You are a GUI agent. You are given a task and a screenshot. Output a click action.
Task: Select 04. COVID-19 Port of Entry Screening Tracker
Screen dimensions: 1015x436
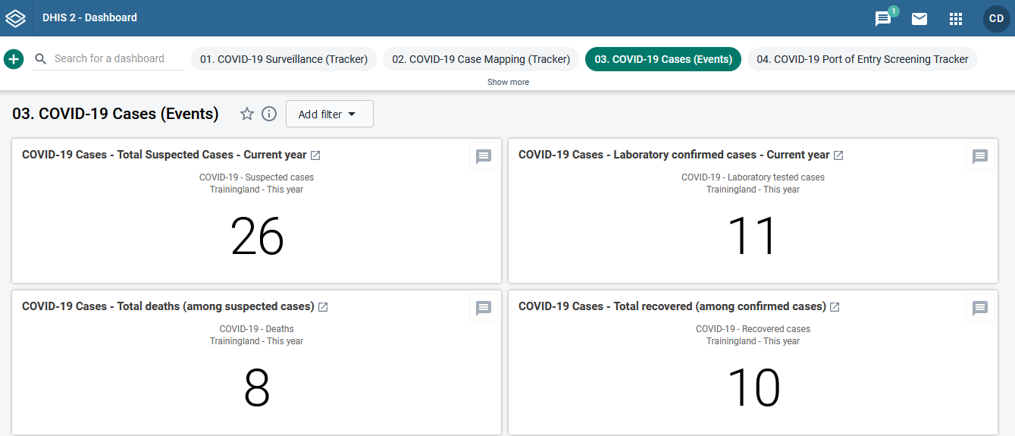[x=862, y=59]
